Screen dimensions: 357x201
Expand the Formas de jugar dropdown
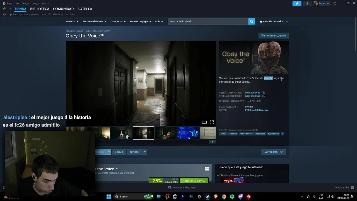coord(140,21)
